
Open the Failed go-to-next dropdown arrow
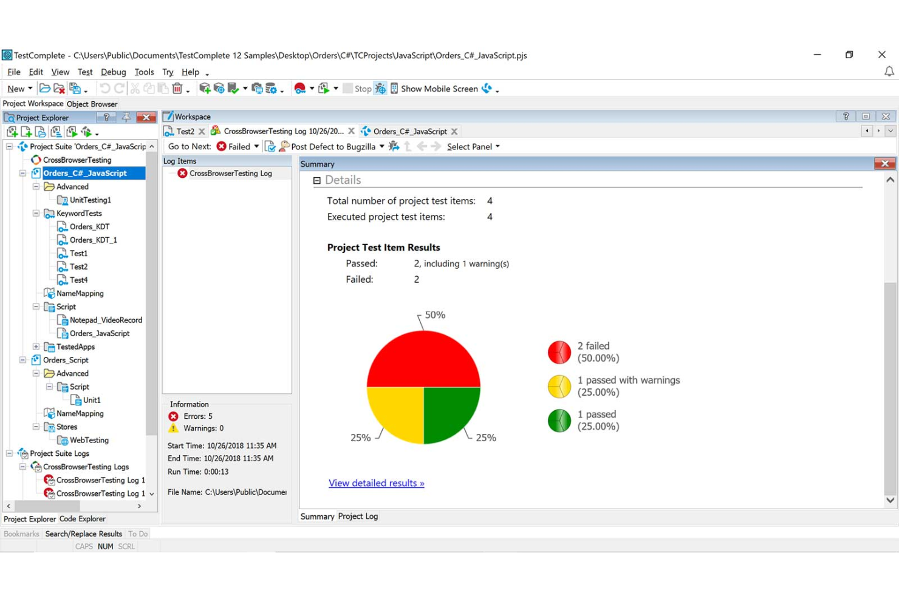click(256, 146)
